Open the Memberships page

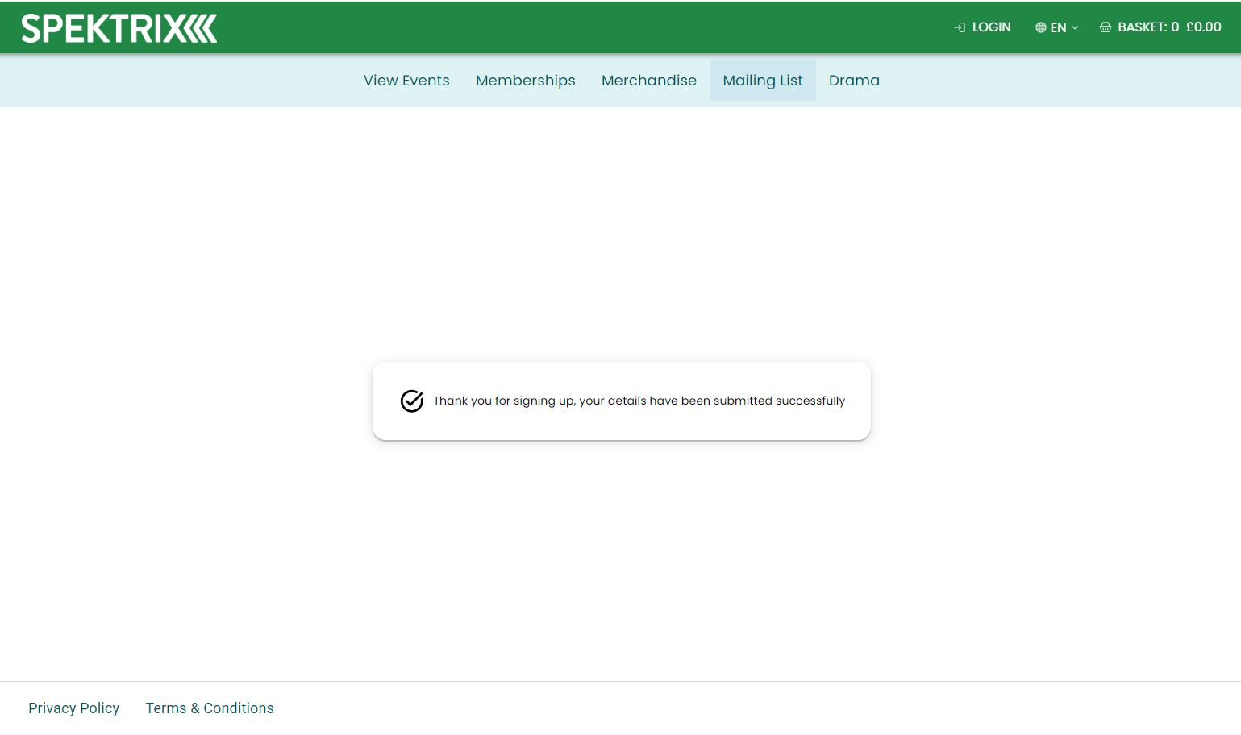pyautogui.click(x=526, y=81)
